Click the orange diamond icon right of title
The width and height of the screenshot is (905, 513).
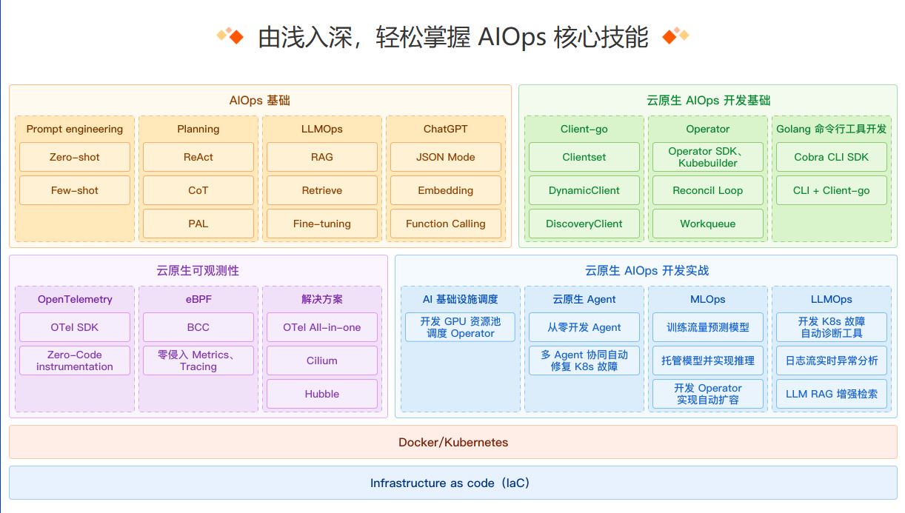click(675, 36)
